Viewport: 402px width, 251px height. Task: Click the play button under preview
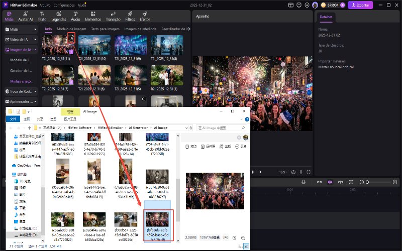point(253,172)
